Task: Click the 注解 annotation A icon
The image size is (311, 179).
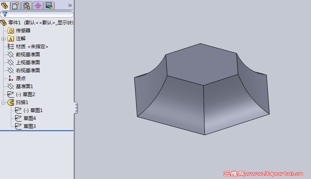Action: pos(11,39)
